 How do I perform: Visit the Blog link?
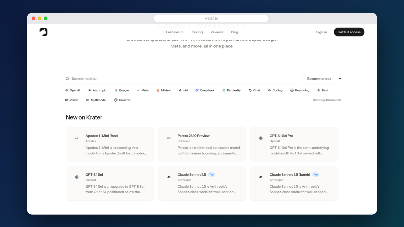(234, 32)
